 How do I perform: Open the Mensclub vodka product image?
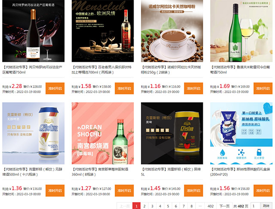click(x=103, y=31)
